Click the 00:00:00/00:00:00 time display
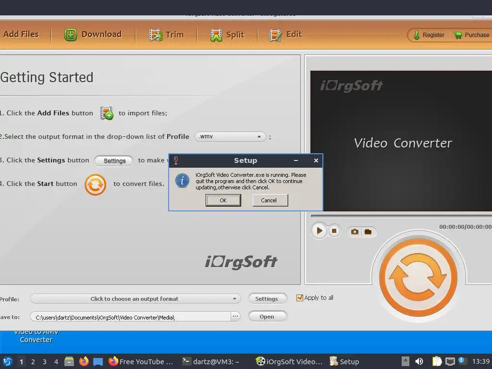 click(x=465, y=227)
